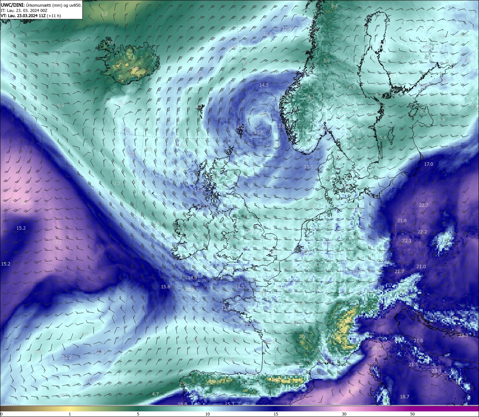Click the map value '2.9'
This screenshot has height=417, width=479.
coord(182,384)
